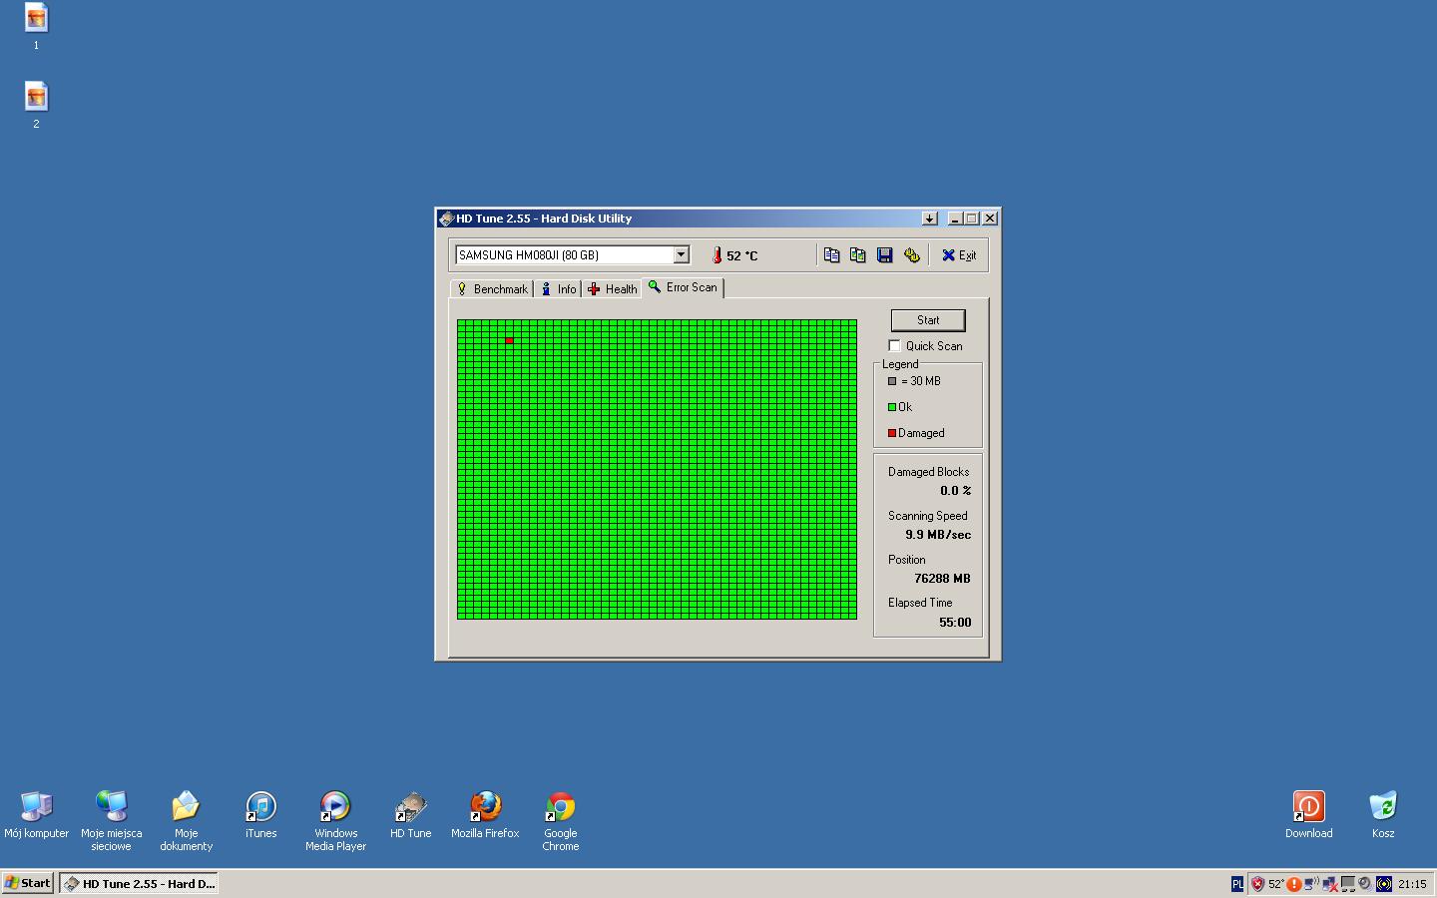Click the Exit button
1437x898 pixels.
tap(959, 255)
